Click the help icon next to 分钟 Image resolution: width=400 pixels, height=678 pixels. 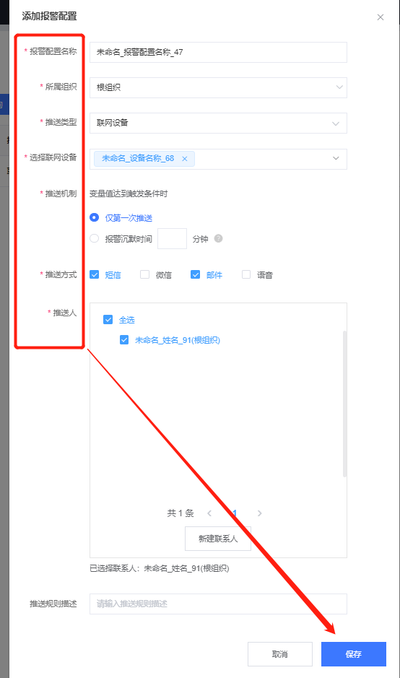(218, 238)
